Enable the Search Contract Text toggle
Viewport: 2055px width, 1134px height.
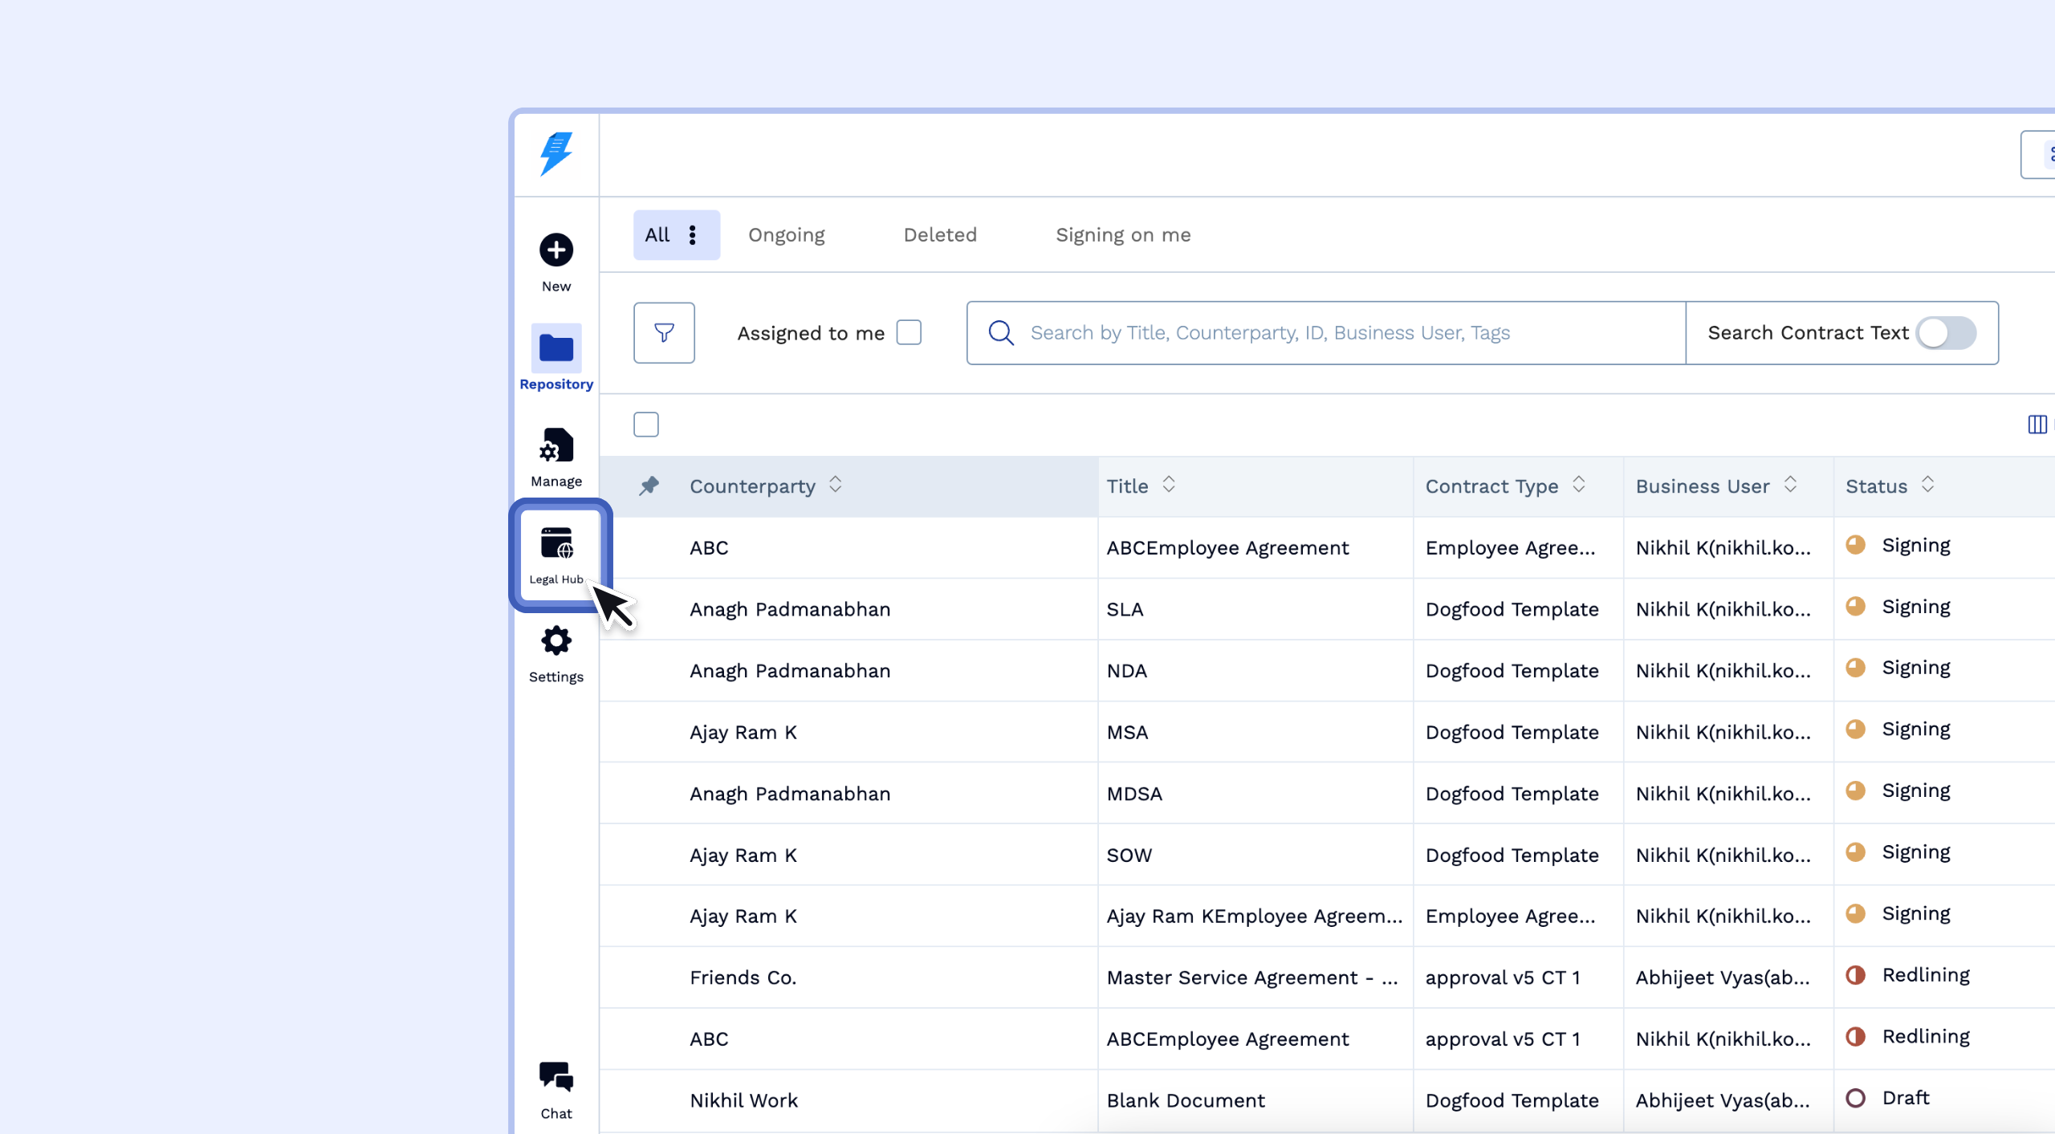click(x=1946, y=332)
